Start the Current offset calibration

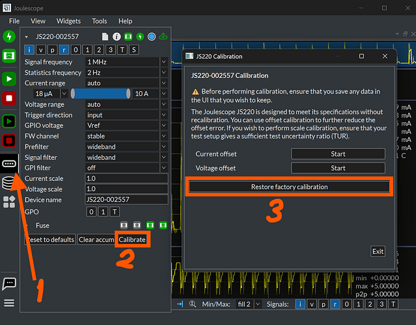[x=338, y=154]
